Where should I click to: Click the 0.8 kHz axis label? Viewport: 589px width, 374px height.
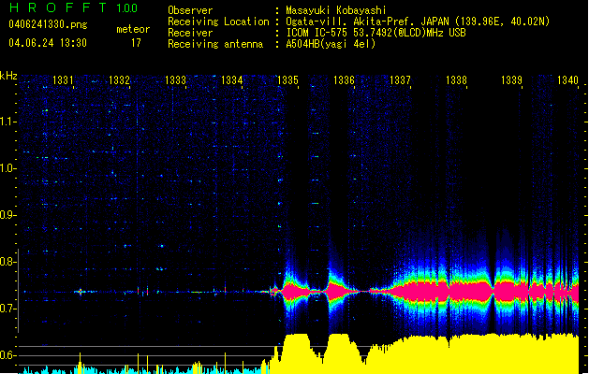7,262
